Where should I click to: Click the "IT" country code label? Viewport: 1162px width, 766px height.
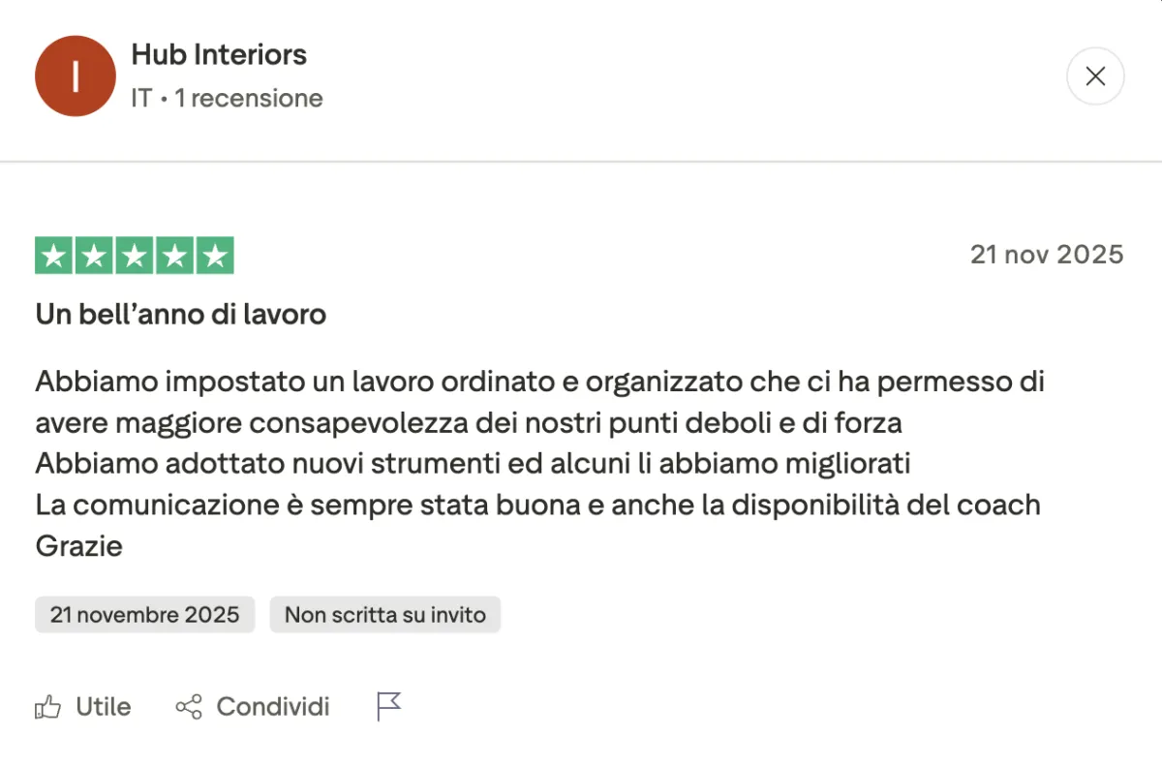(141, 99)
